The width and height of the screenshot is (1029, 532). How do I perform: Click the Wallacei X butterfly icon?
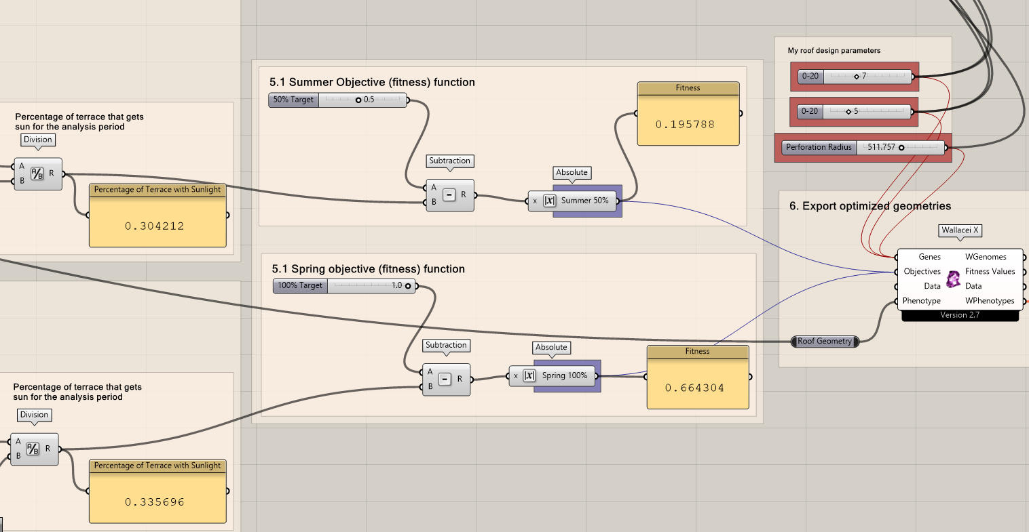[x=952, y=279]
